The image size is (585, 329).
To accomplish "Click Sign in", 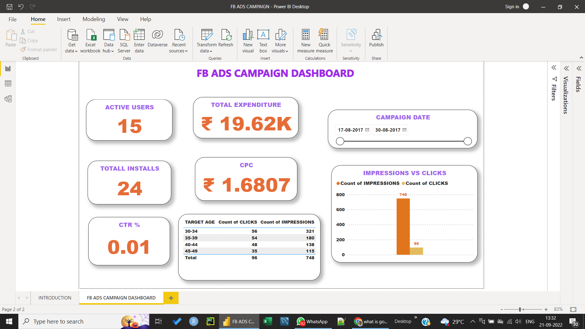I will point(512,6).
